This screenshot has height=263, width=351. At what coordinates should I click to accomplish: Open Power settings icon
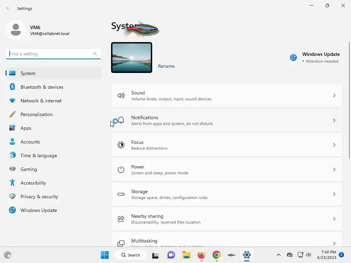pos(121,170)
